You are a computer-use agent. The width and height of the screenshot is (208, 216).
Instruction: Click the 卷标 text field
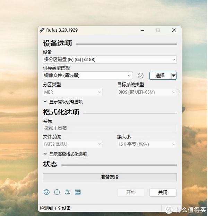point(110,128)
